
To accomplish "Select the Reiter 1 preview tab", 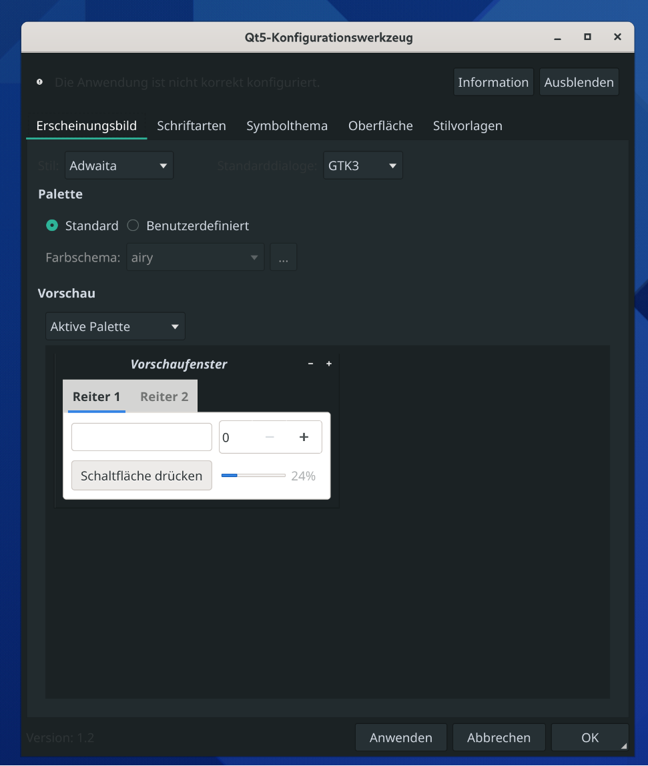I will (x=96, y=396).
